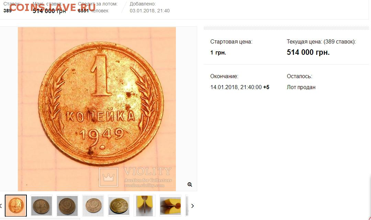Image resolution: width=371 pixels, height=220 pixels.
Task: Open second thumbnail showing brown coin reverse
Action: point(42,206)
